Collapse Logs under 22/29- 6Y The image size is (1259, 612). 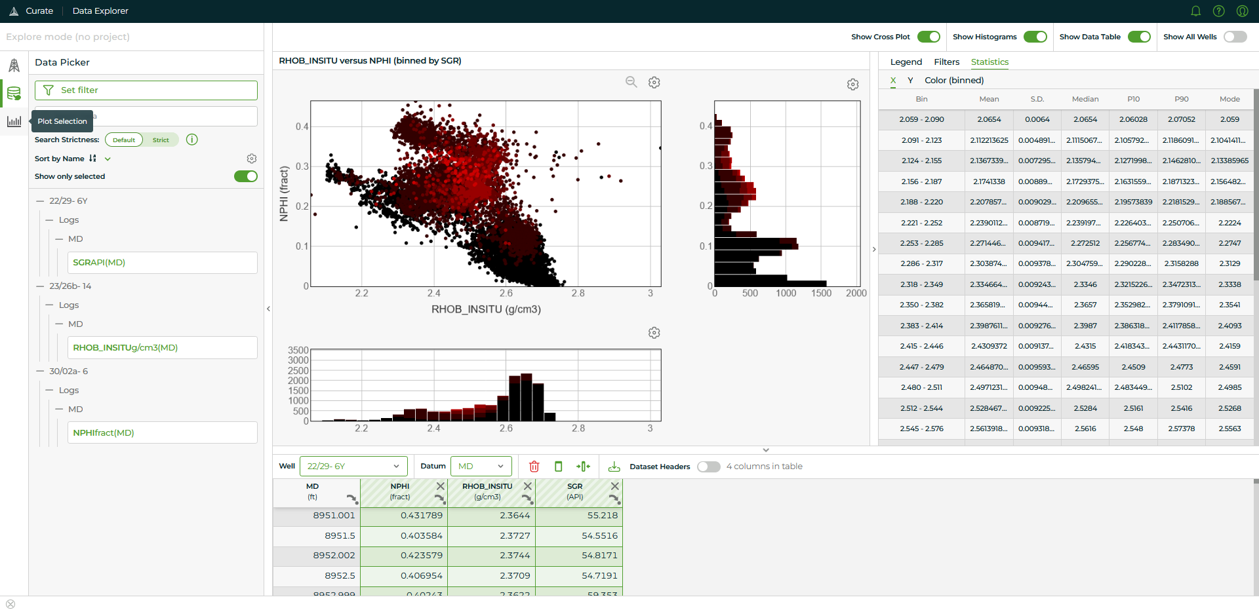tap(50, 220)
